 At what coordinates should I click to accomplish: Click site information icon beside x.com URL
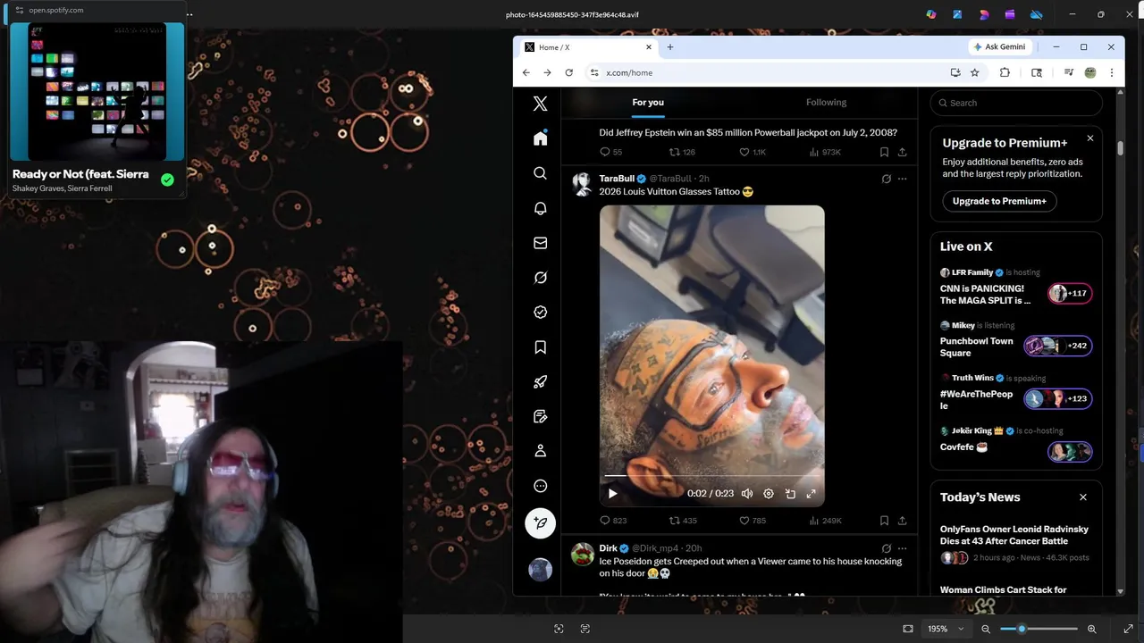(593, 73)
